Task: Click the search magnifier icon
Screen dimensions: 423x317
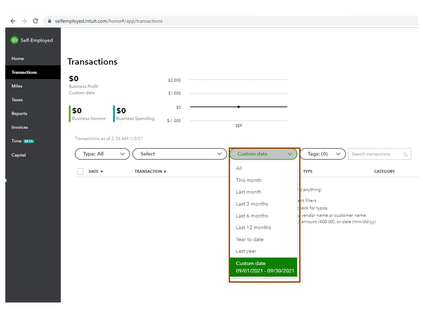Action: click(x=405, y=155)
